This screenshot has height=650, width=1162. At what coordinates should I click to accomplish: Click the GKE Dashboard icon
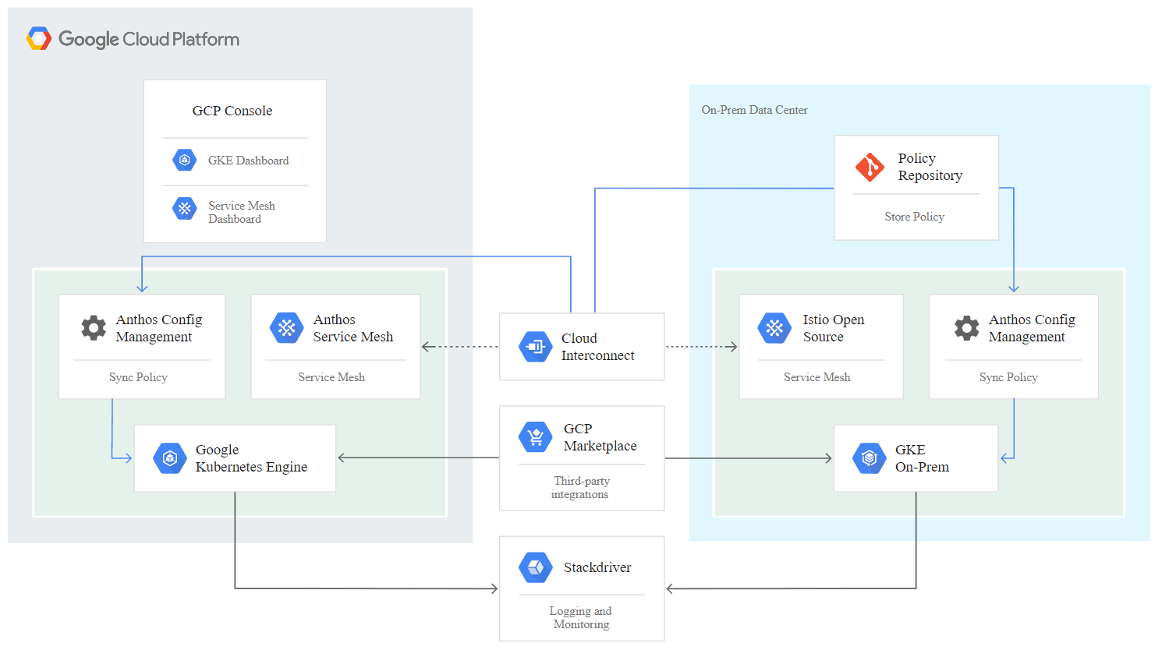[x=184, y=161]
